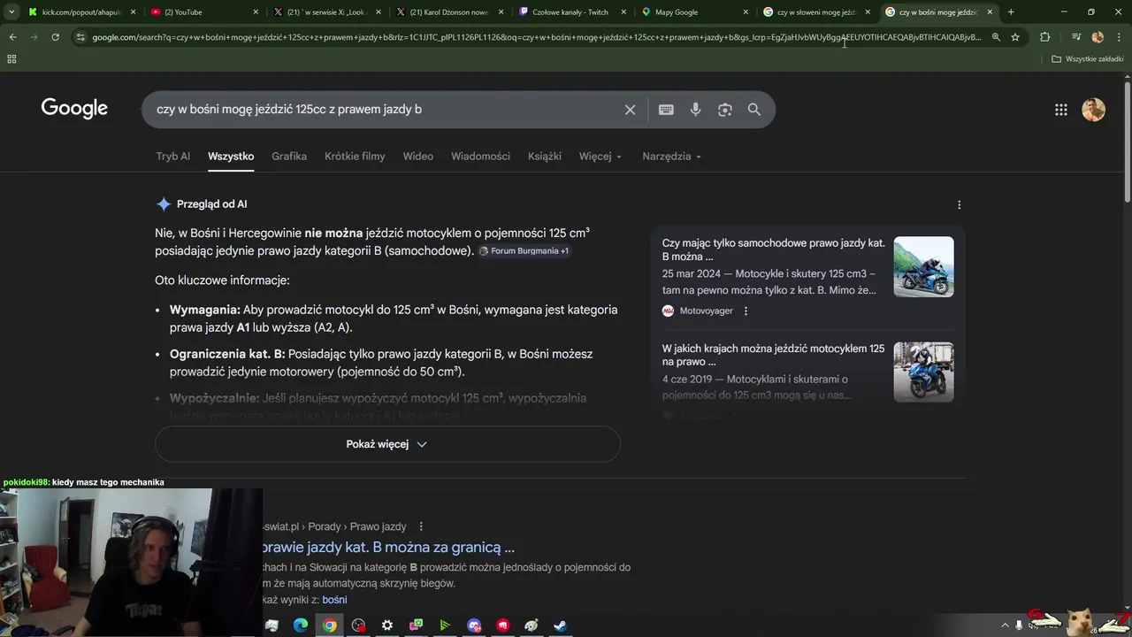This screenshot has height=637, width=1132.
Task: Switch to the kick.com popout tab
Action: point(80,12)
